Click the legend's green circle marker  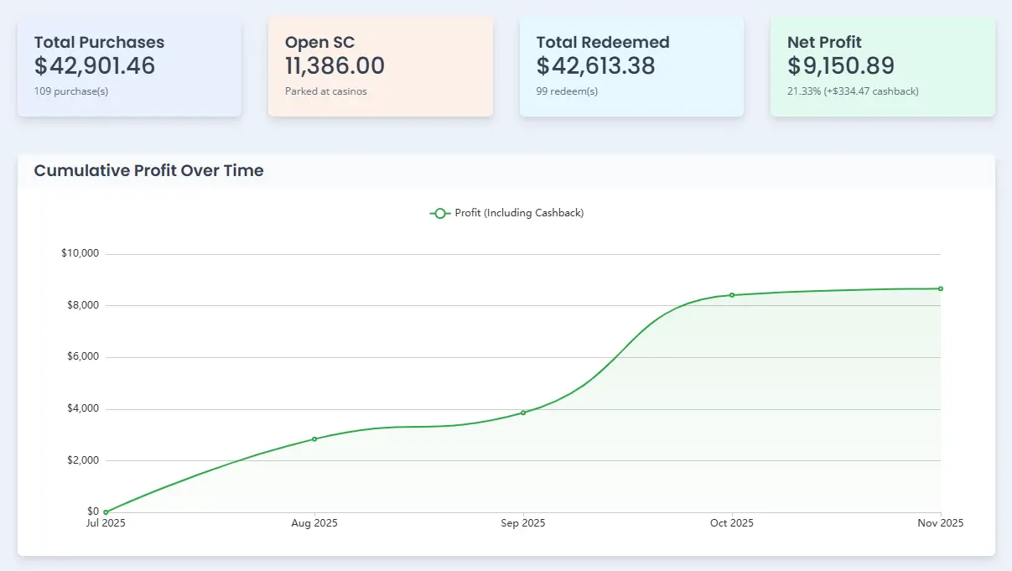[439, 213]
